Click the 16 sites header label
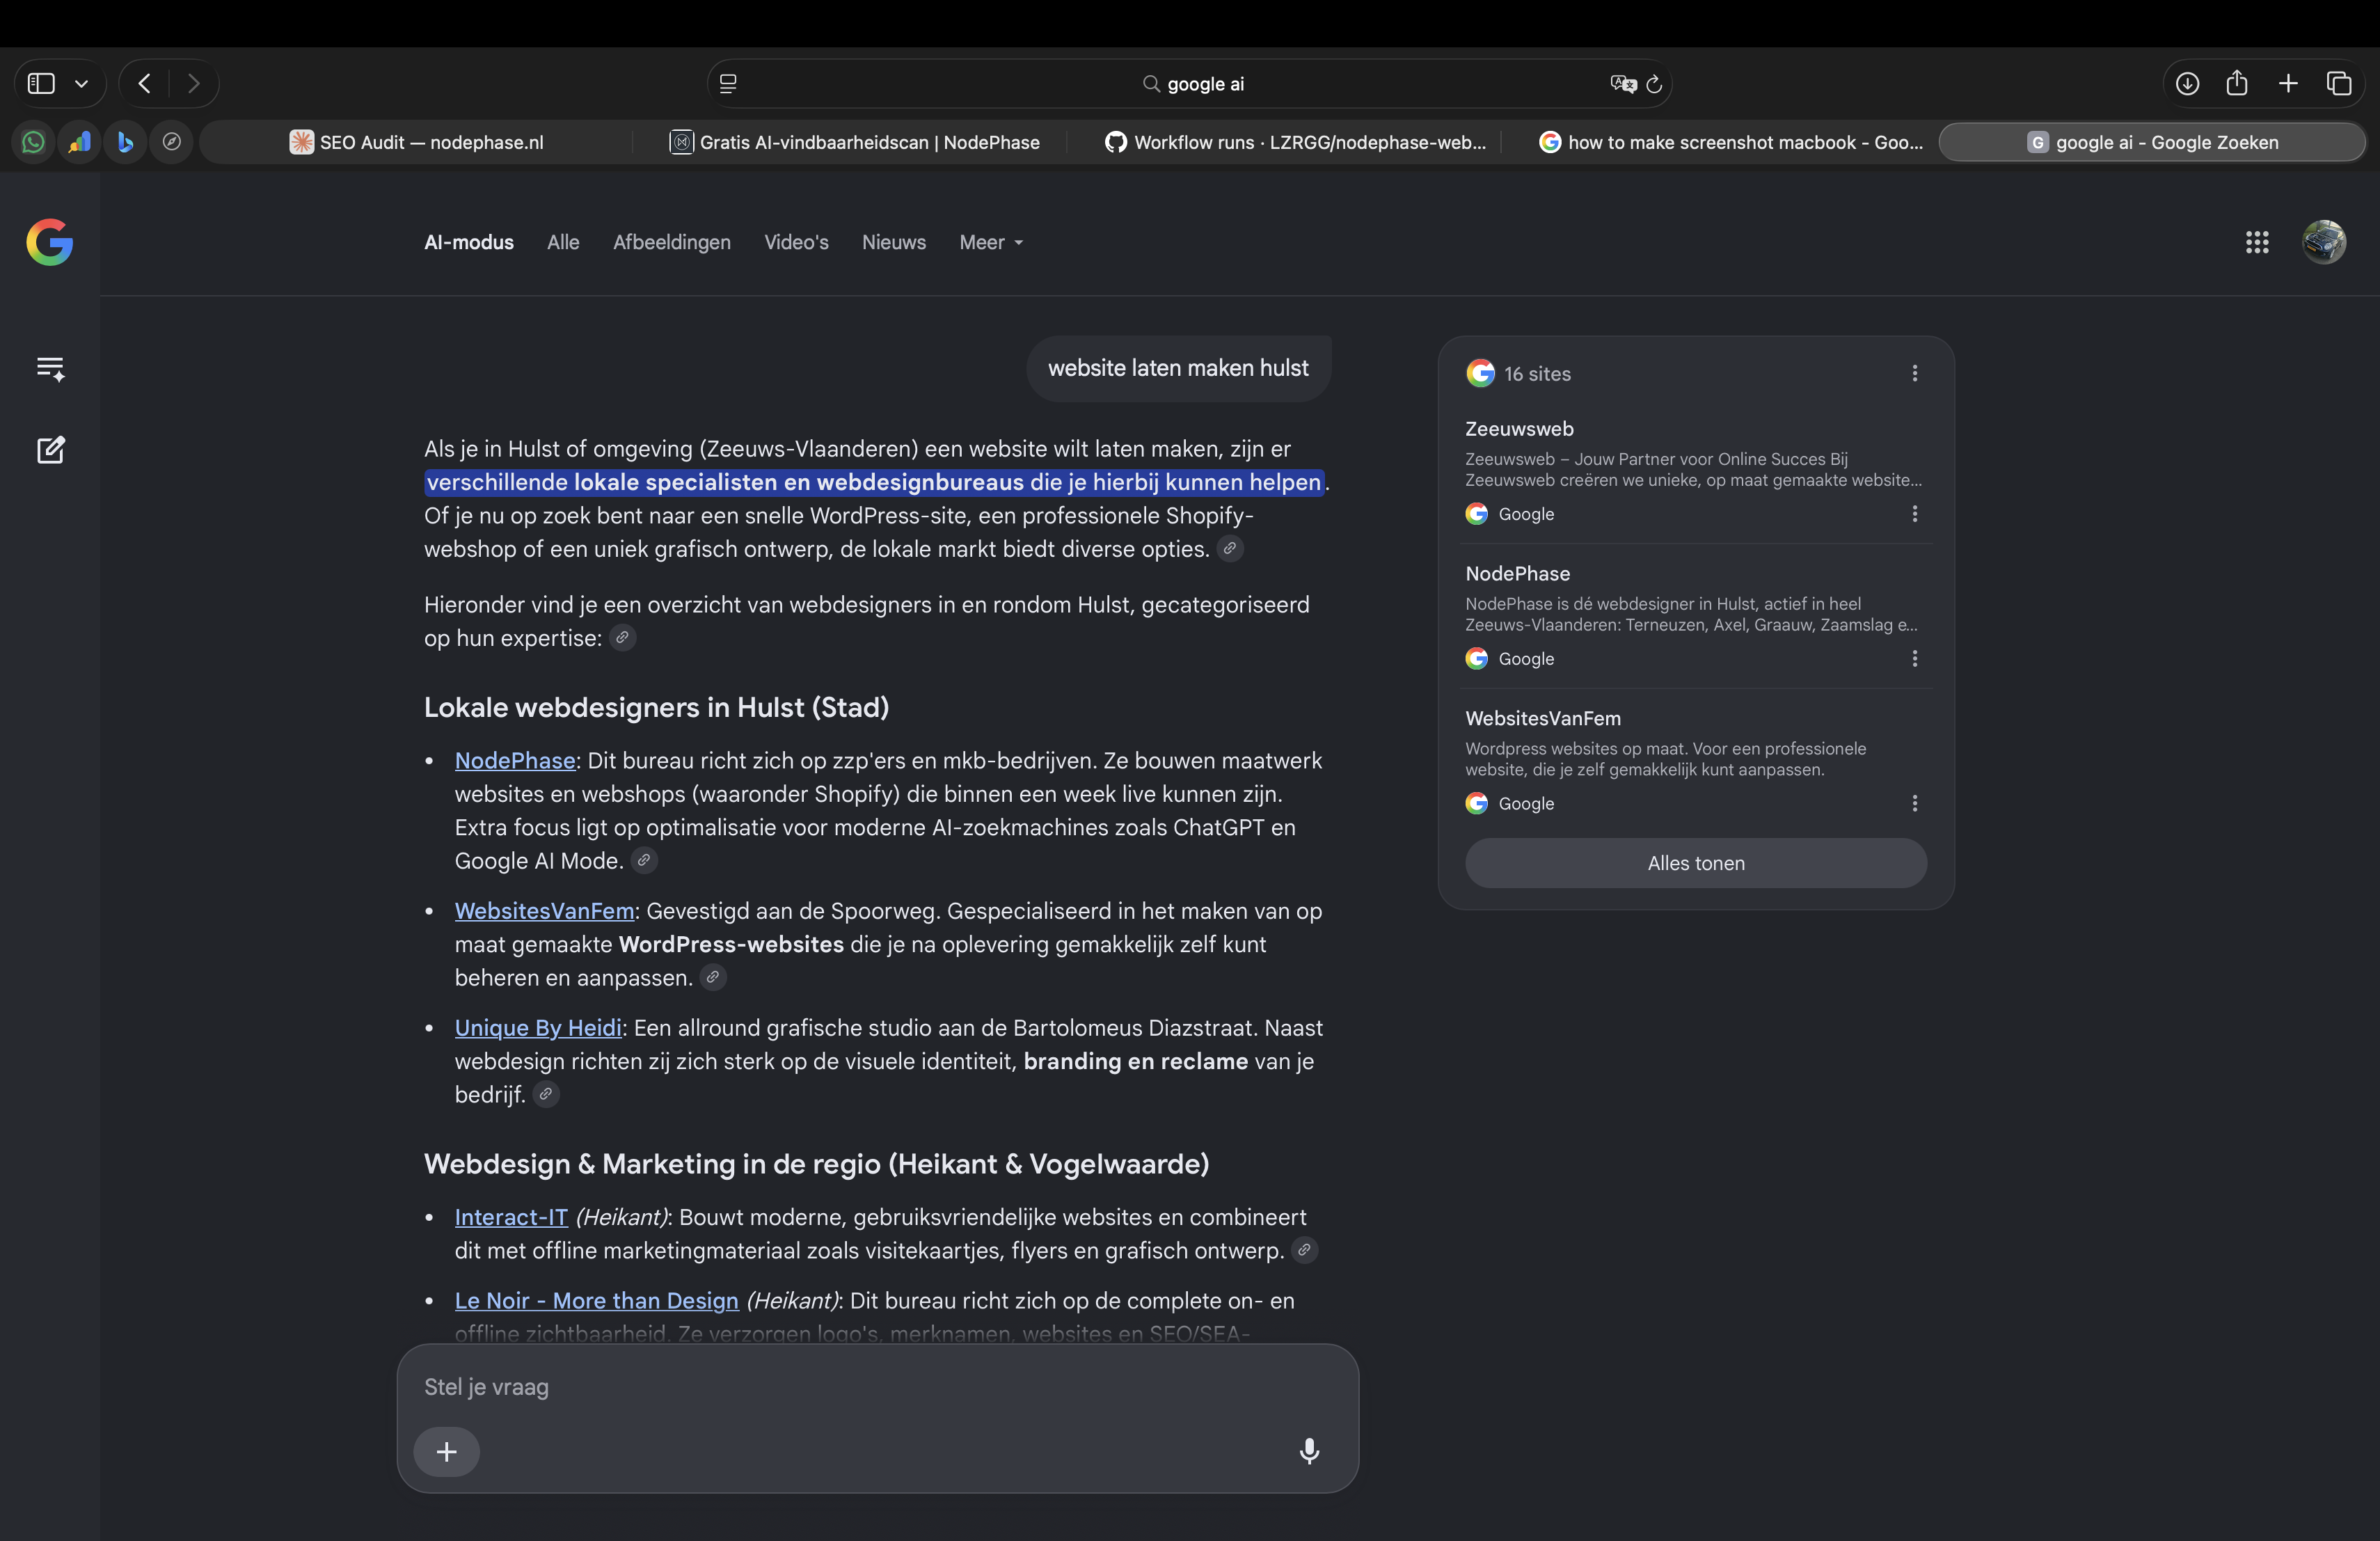The height and width of the screenshot is (1541, 2380). pyautogui.click(x=1537, y=373)
